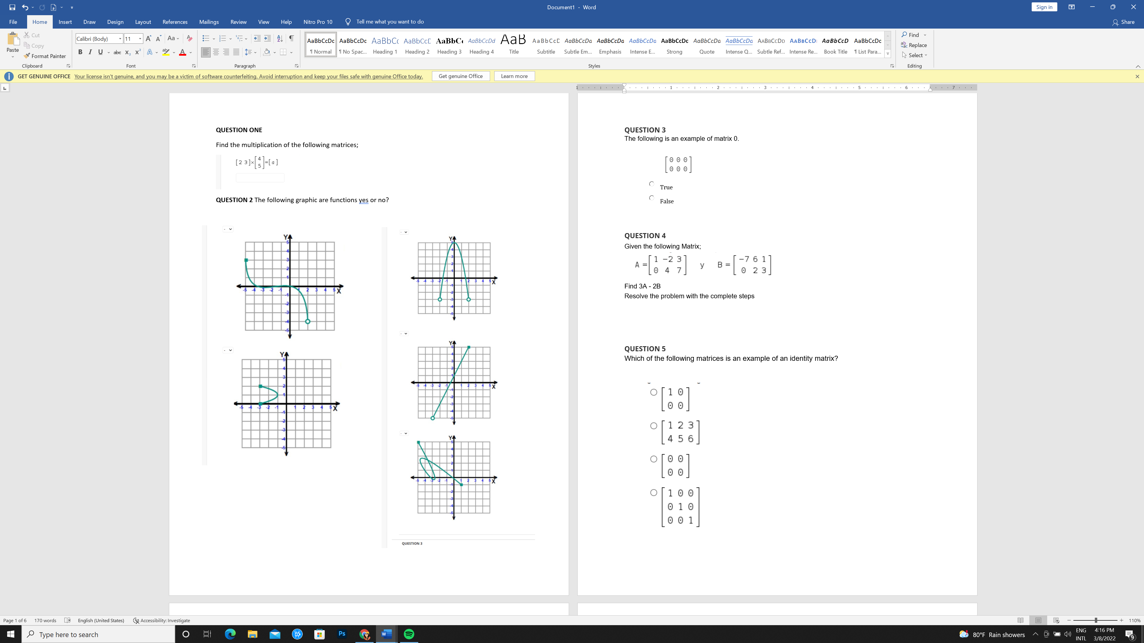Viewport: 1144px width, 643px height.
Task: Click the Save icon in title bar
Action: pyautogui.click(x=12, y=7)
